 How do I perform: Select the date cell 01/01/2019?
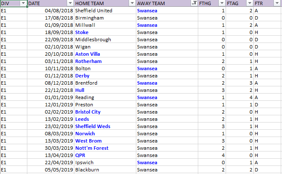pyautogui.click(x=50, y=97)
